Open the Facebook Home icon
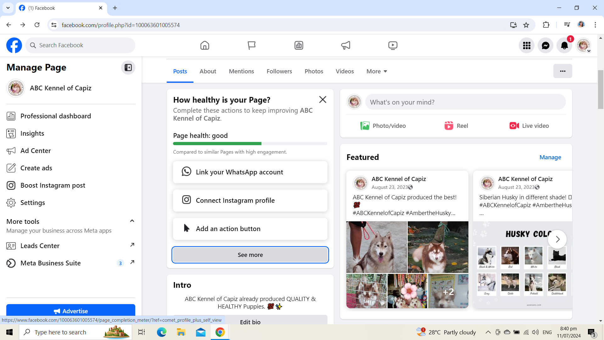Screen dimensions: 604x340 coord(204,45)
